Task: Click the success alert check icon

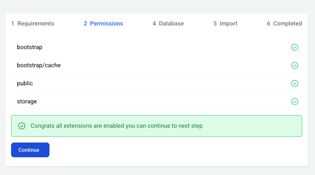Action: pos(22,126)
